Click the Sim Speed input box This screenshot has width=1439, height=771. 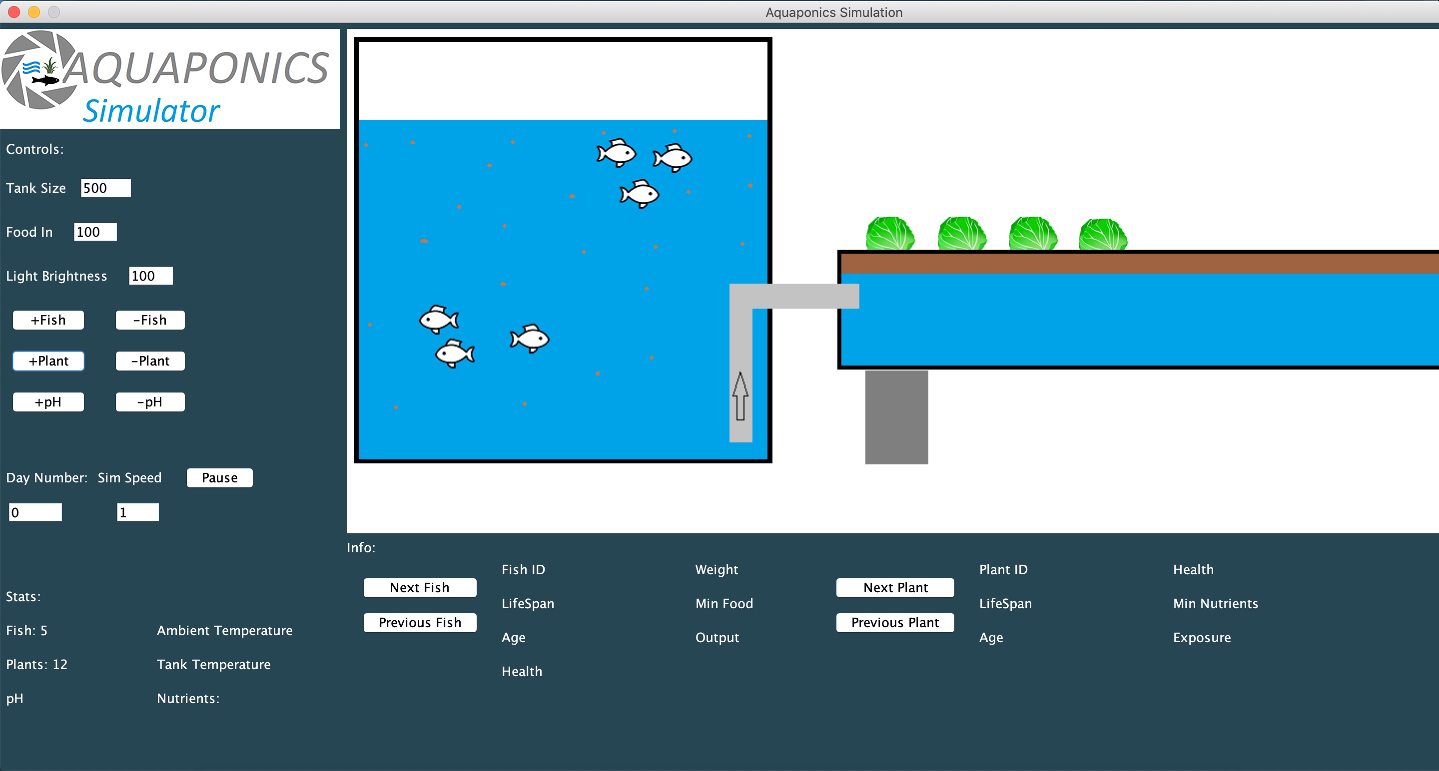coord(137,512)
